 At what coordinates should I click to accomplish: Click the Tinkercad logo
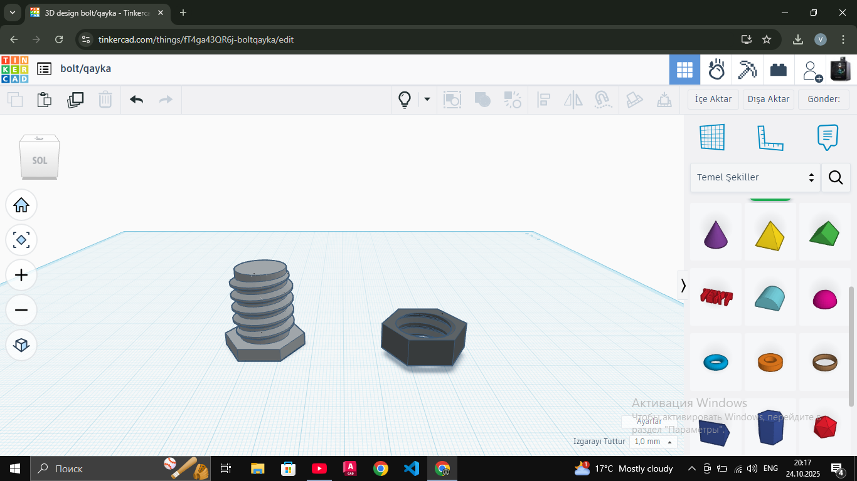[x=14, y=69]
